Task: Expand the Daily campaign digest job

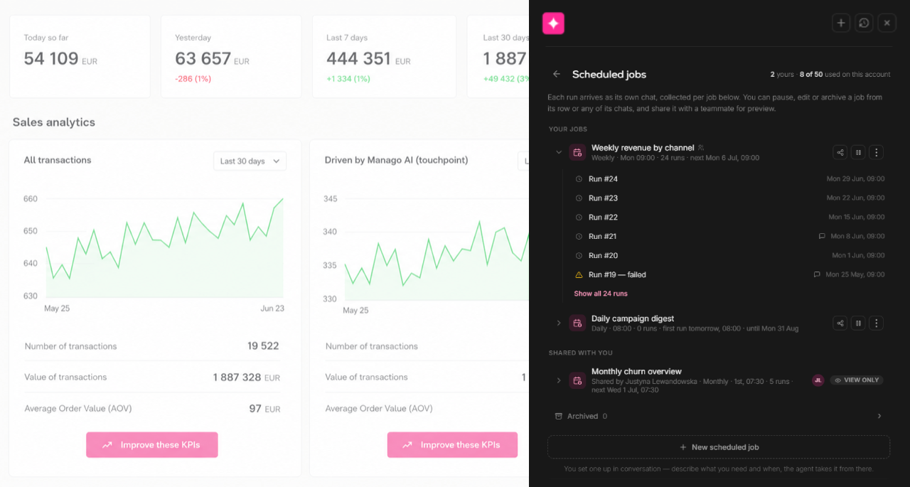Action: [559, 323]
